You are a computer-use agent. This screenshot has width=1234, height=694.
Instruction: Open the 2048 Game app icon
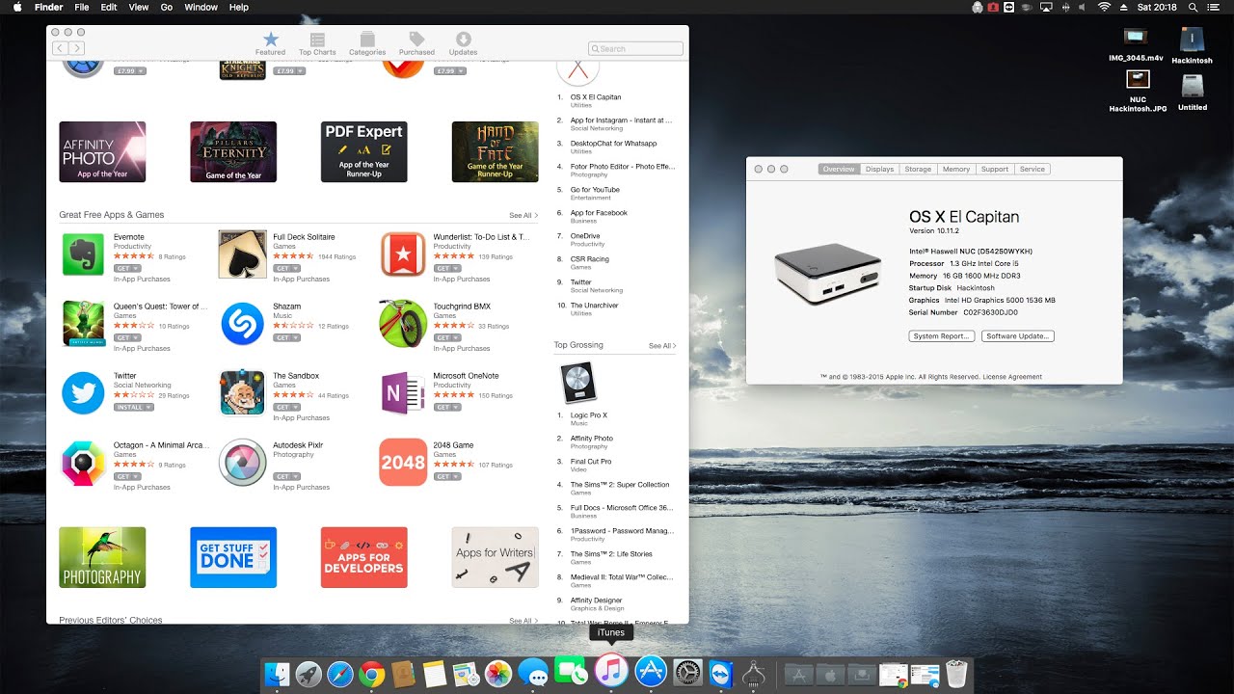(x=403, y=463)
